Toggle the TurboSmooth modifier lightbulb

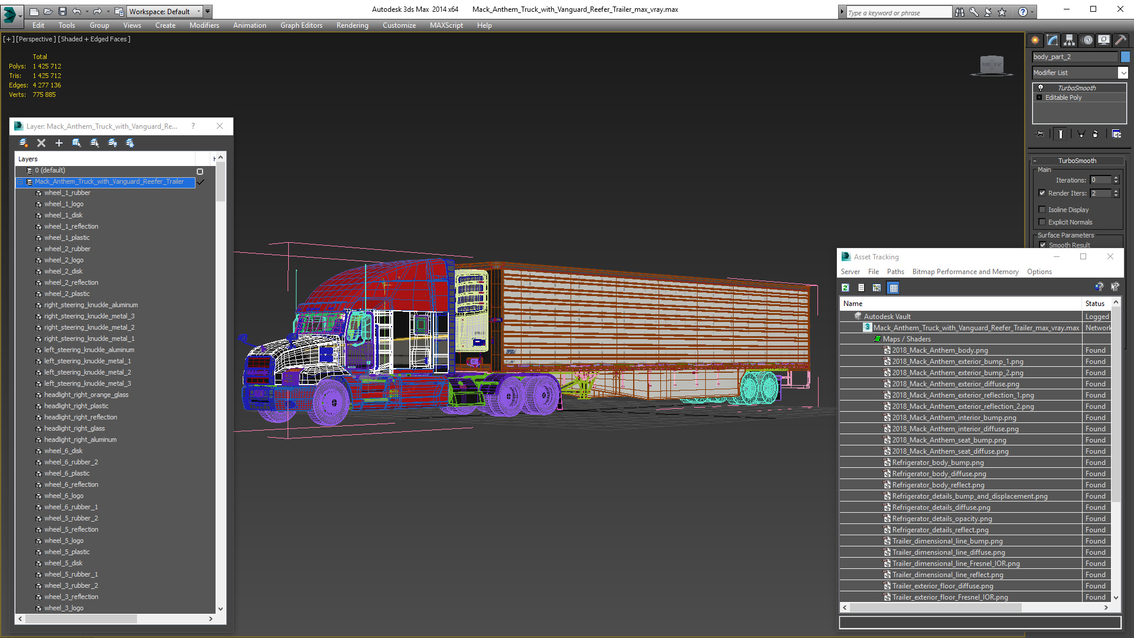1041,87
